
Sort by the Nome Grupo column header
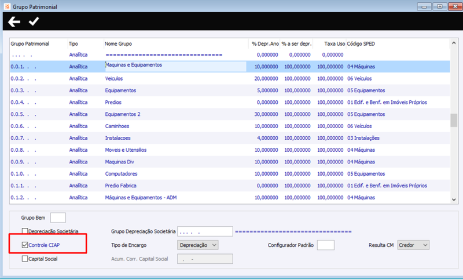118,43
